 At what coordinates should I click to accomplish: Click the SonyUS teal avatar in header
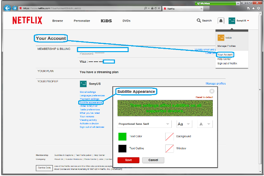click(x=232, y=21)
